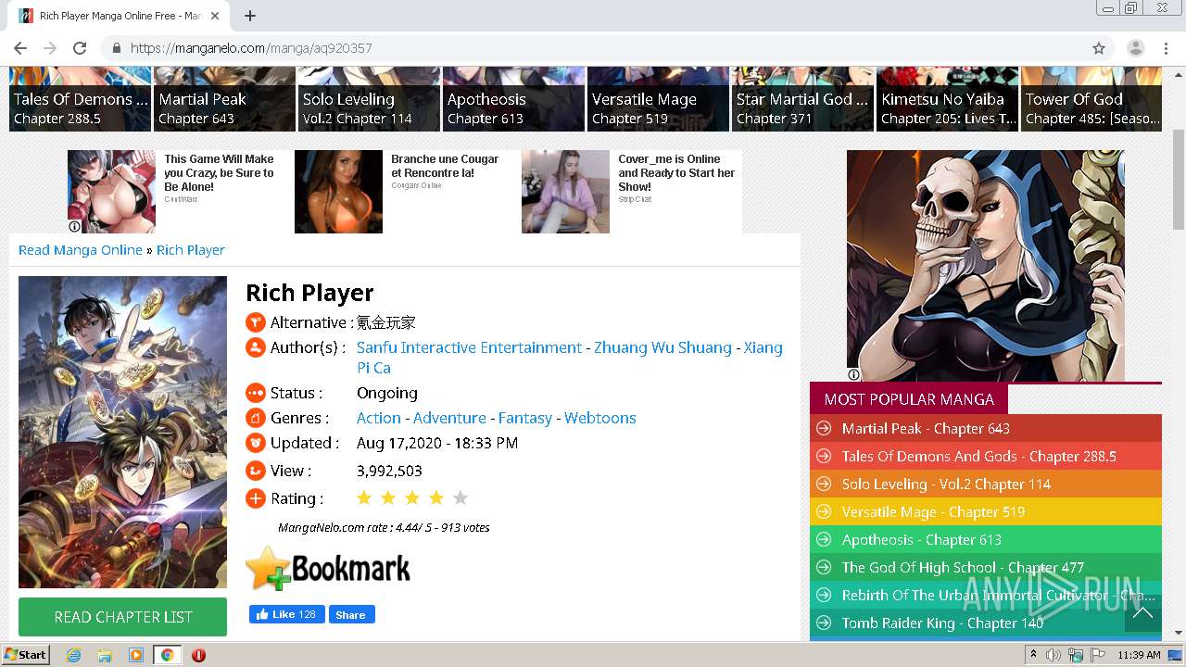Select the MOST POPULAR MANGA tab header

point(909,399)
